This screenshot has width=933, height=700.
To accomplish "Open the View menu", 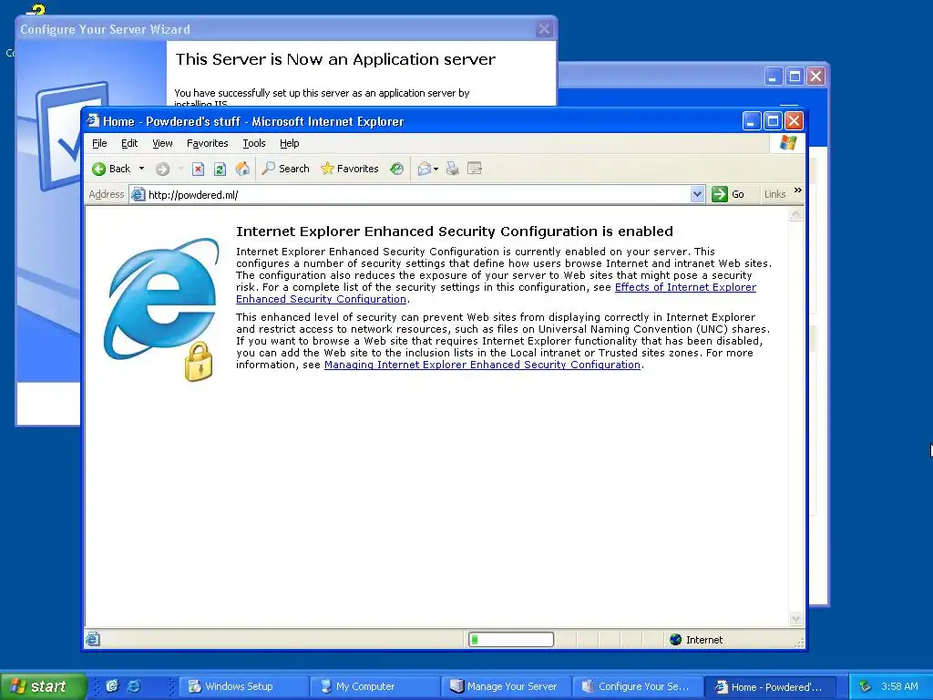I will point(162,143).
